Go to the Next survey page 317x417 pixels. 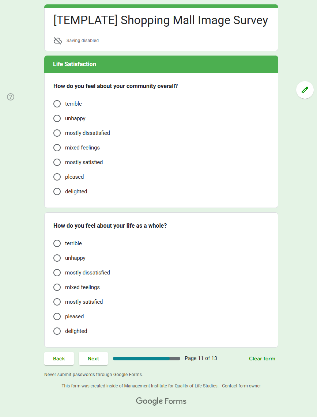pyautogui.click(x=93, y=359)
